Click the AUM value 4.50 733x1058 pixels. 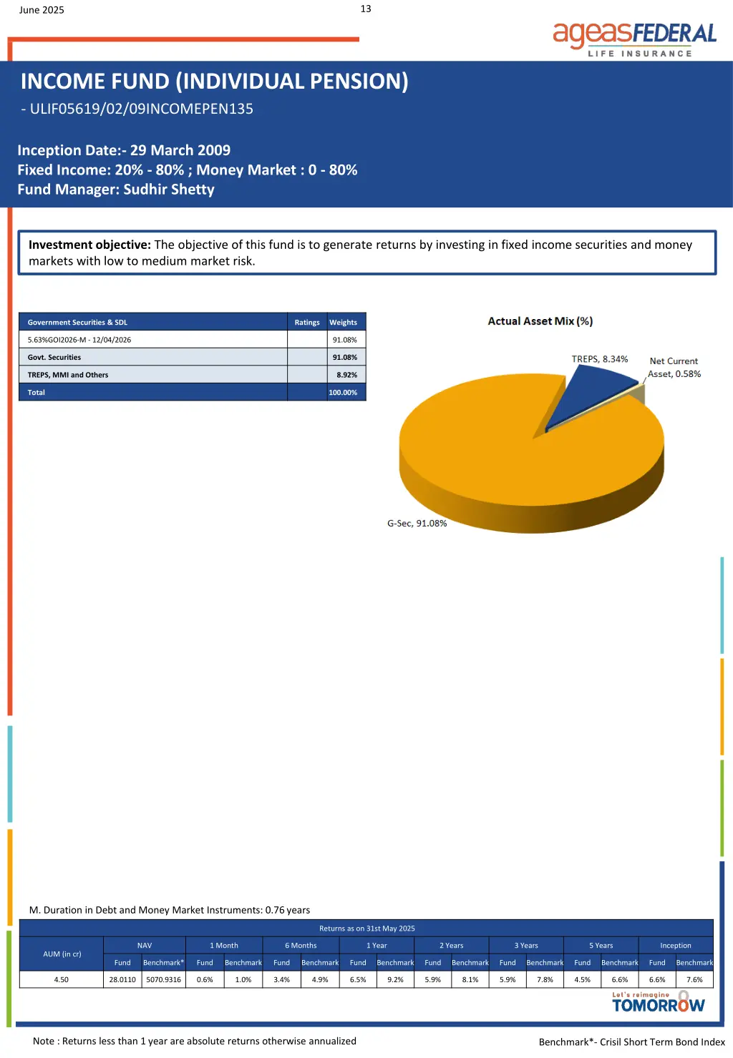[x=62, y=980]
